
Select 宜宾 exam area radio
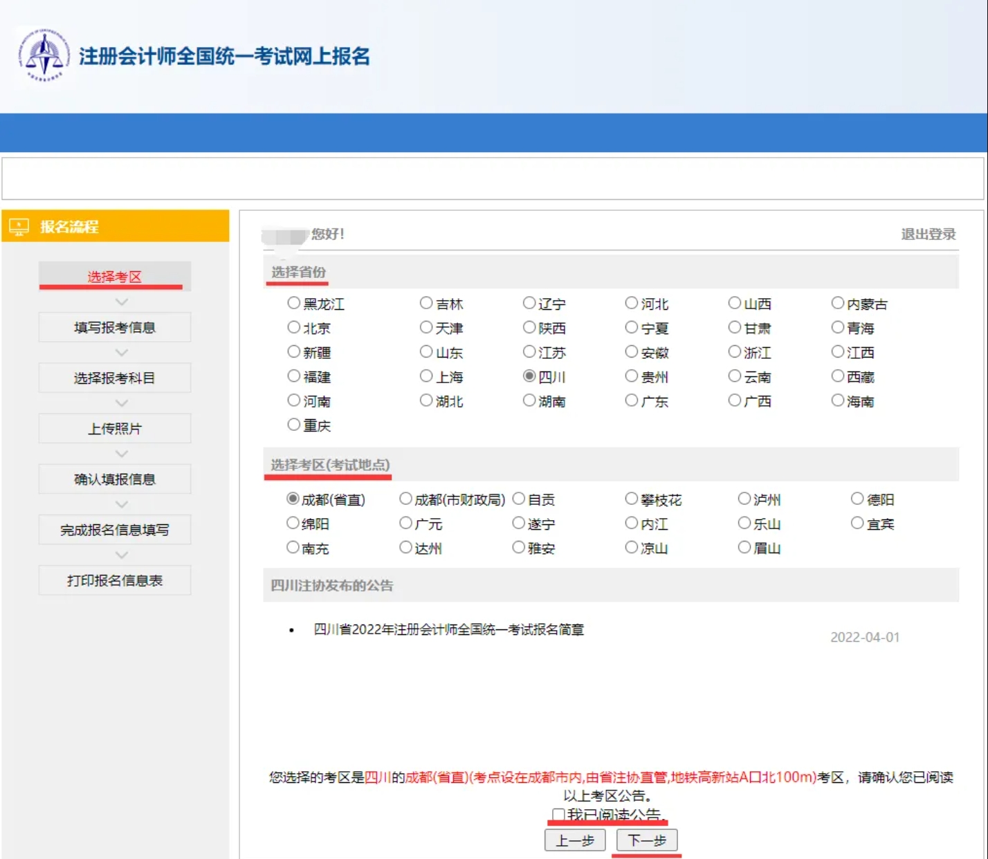pos(857,523)
